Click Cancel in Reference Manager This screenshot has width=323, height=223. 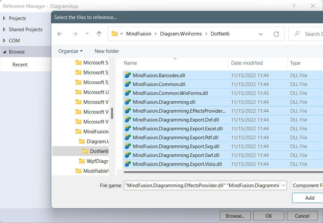tap(302, 216)
